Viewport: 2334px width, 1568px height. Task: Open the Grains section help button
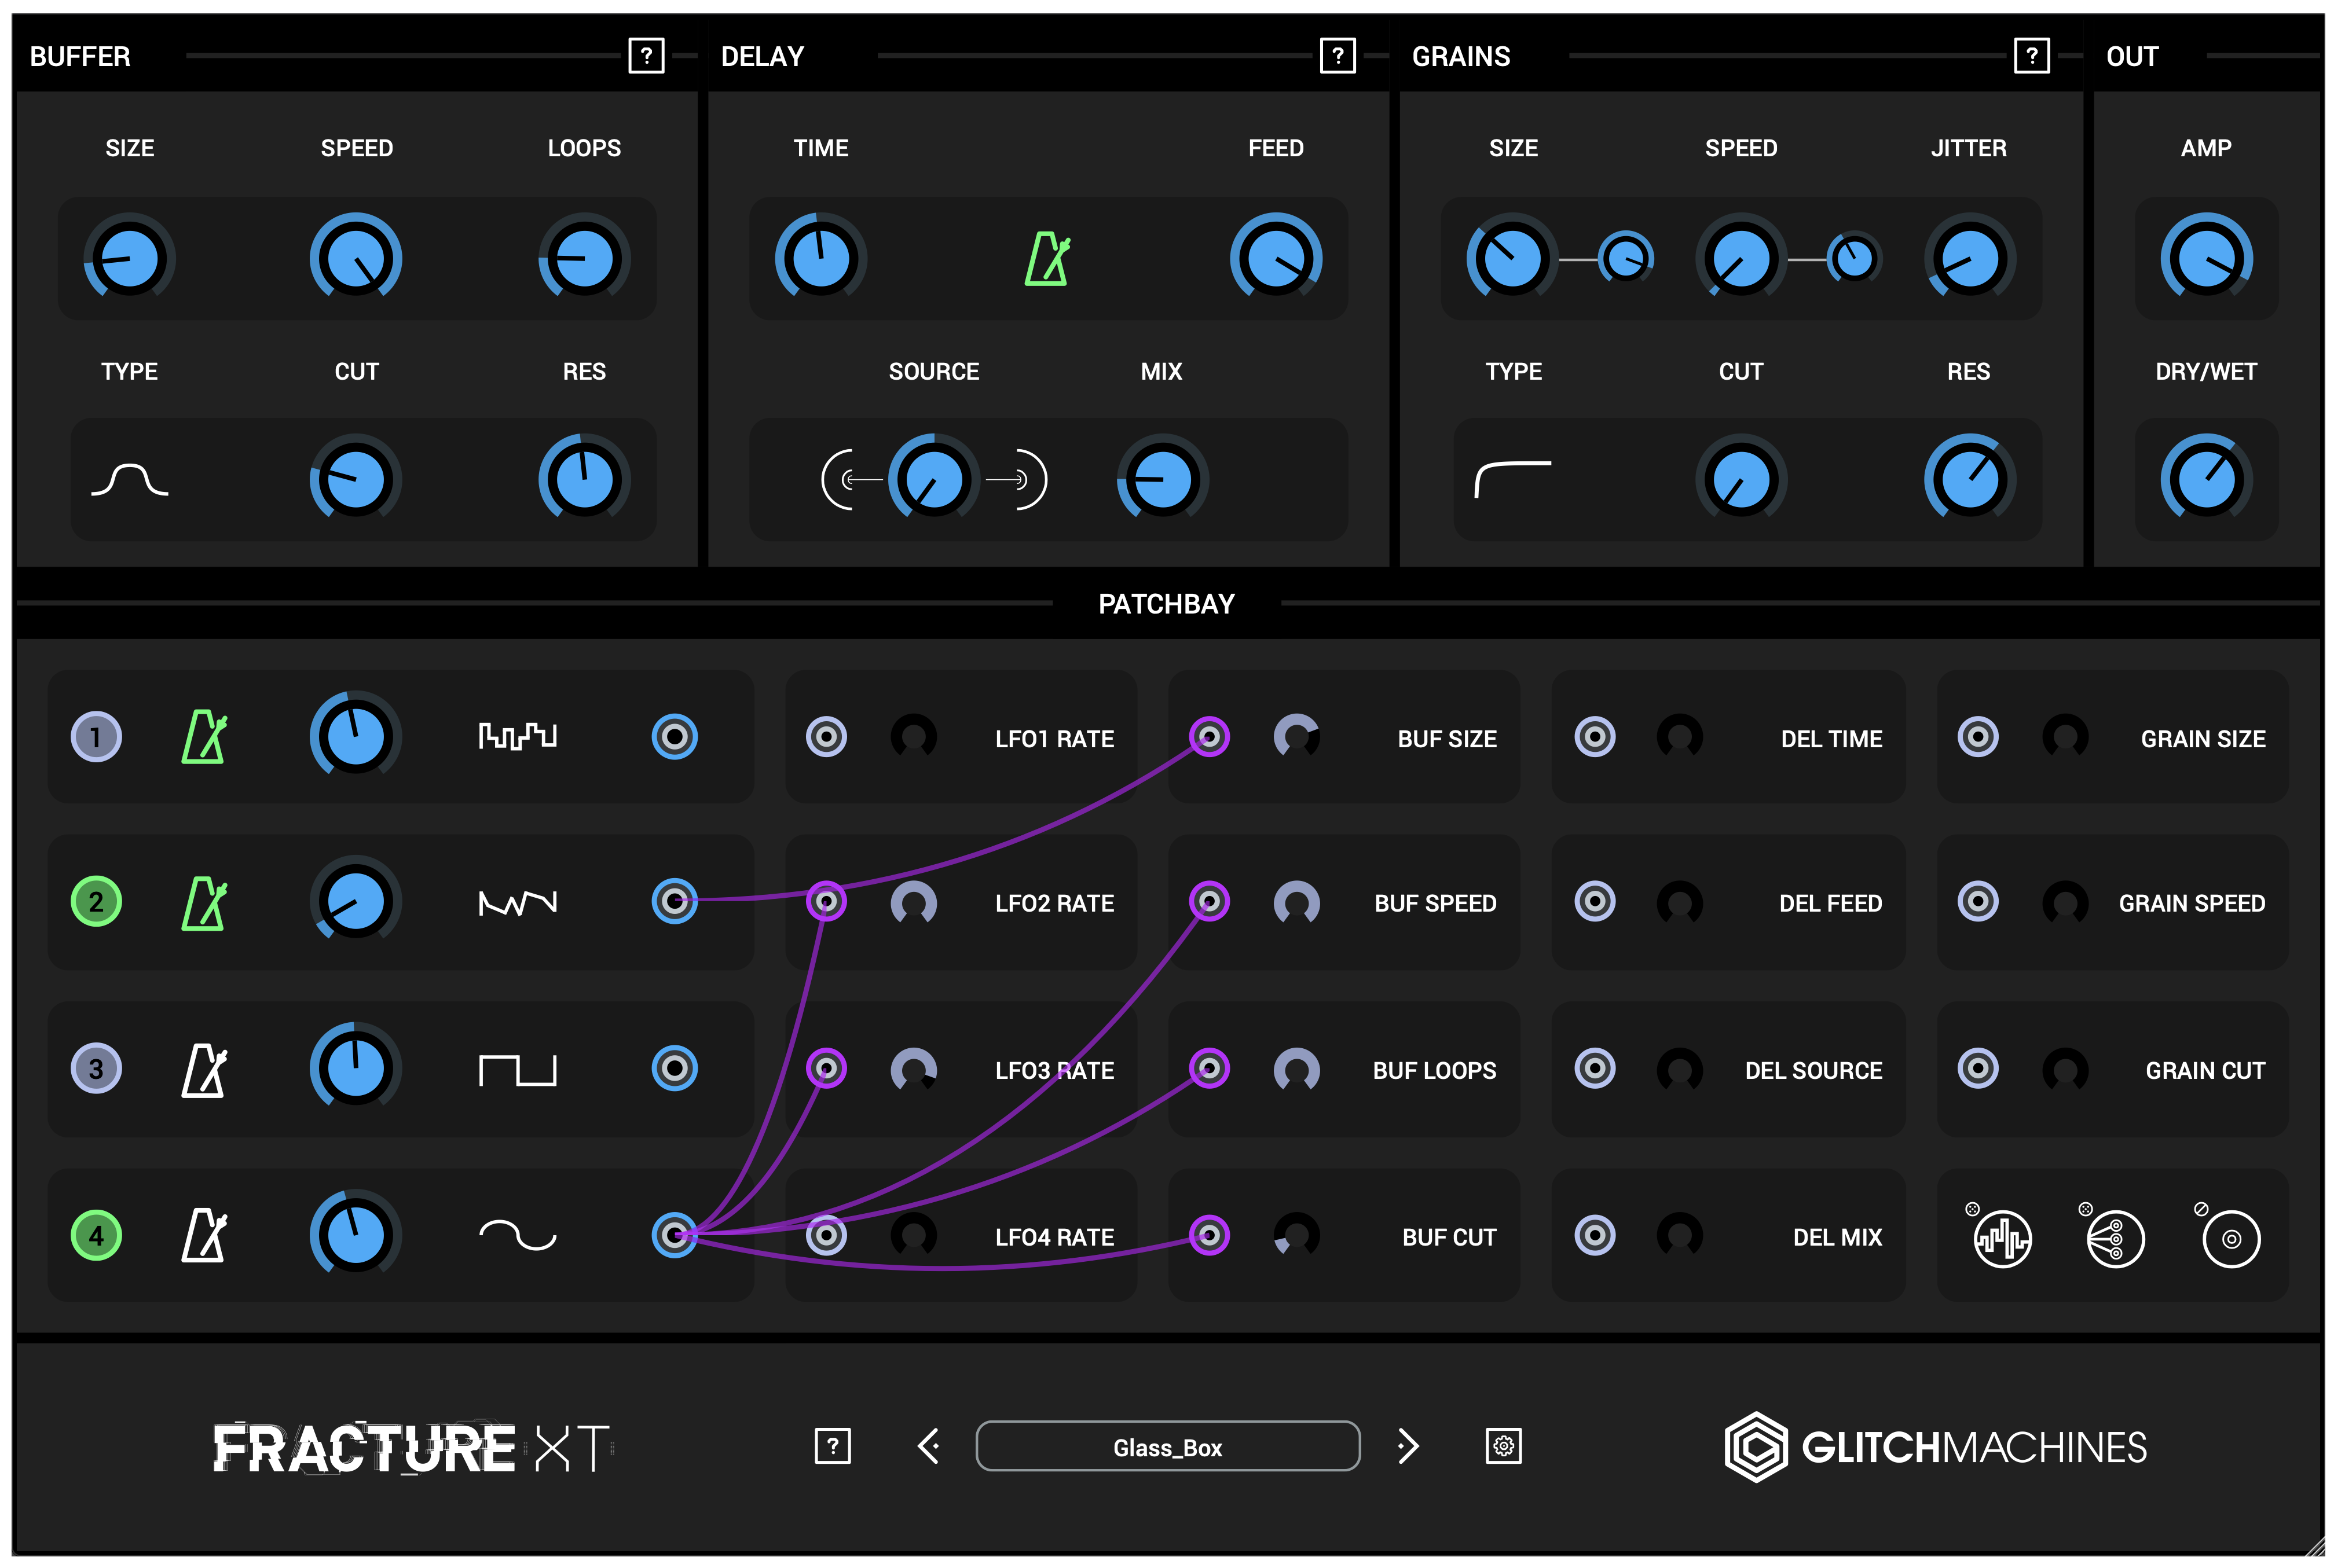(2031, 56)
